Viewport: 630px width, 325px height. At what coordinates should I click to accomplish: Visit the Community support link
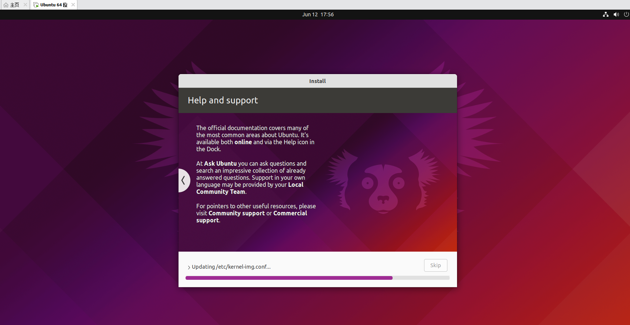tap(237, 213)
